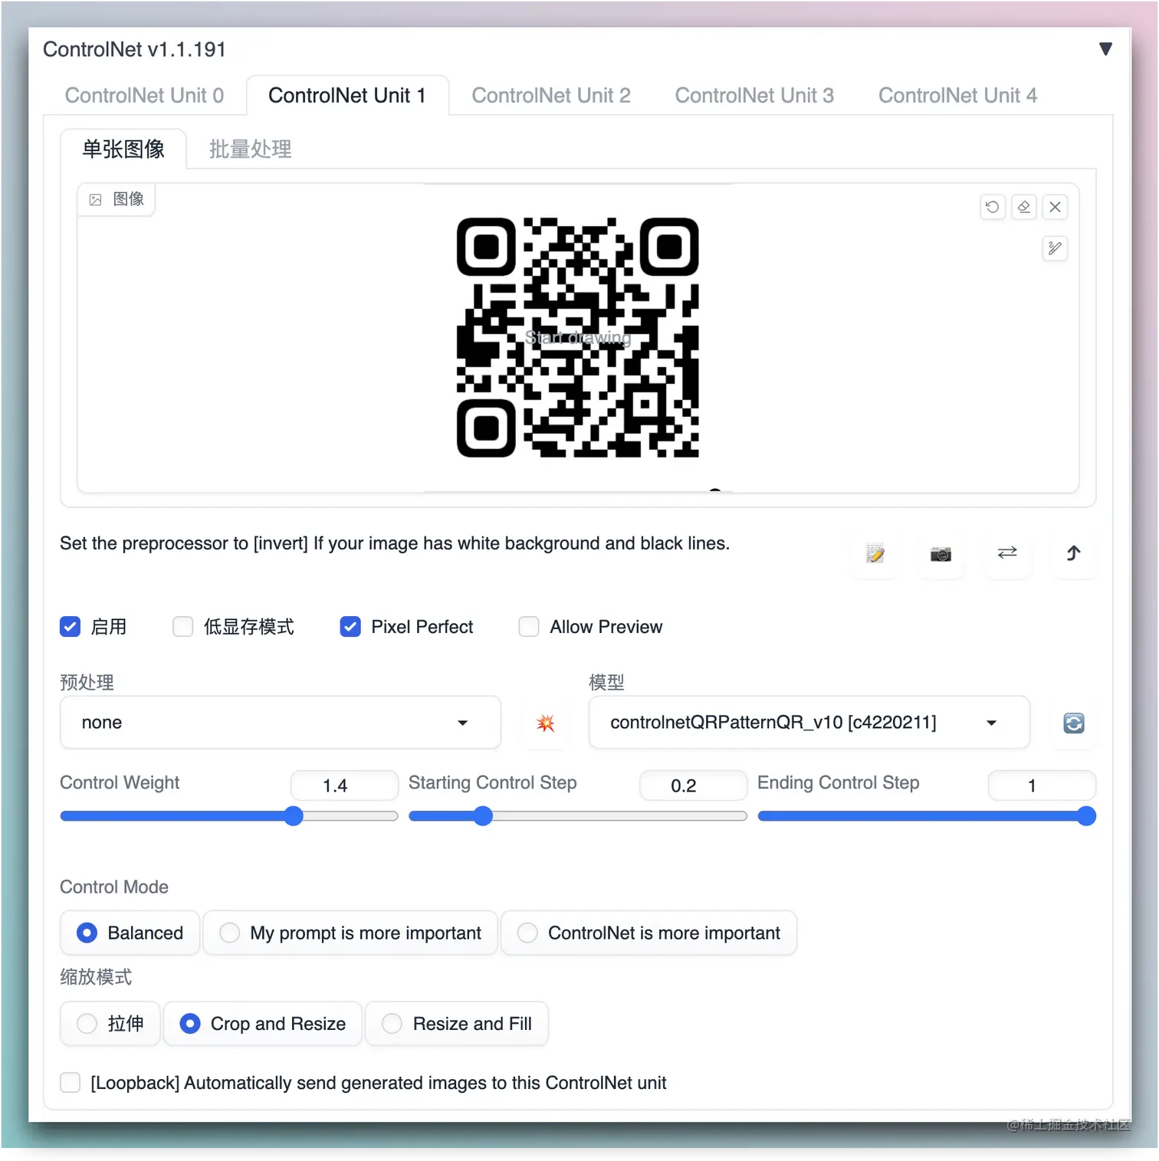The image size is (1159, 1161).
Task: Click the mirror swap arrows icon
Action: (x=1007, y=553)
